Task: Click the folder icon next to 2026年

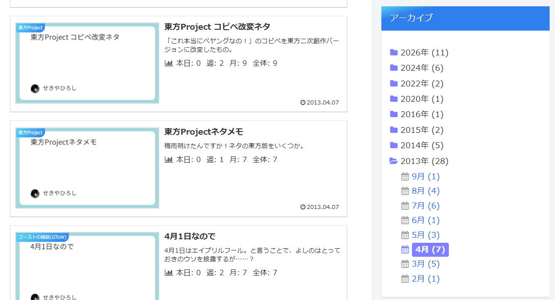Action: point(394,52)
